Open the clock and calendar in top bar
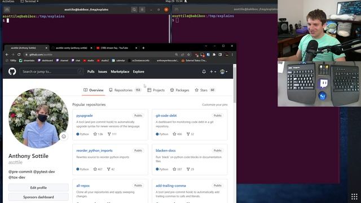Screen dimensions: 361x203 tap(174, 1)
